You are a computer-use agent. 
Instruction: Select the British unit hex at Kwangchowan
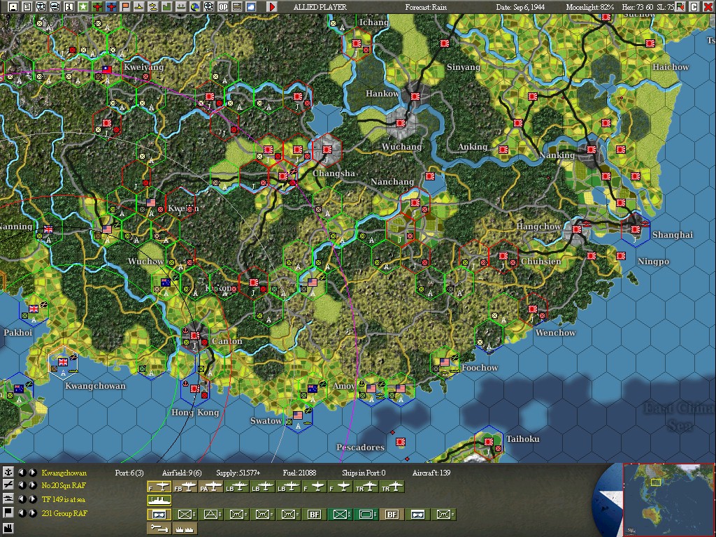pos(63,363)
